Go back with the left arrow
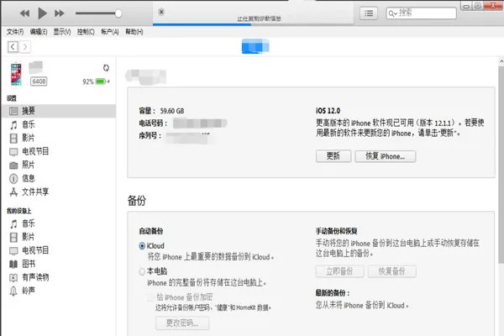The height and width of the screenshot is (336, 504). [x=13, y=47]
